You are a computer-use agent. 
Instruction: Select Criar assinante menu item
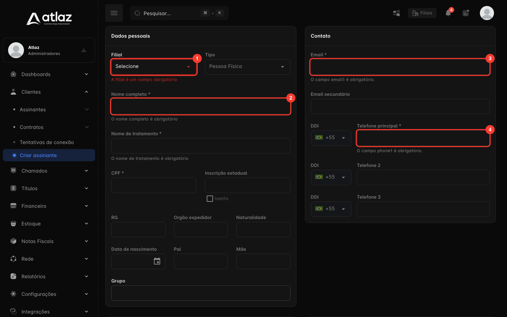pyautogui.click(x=49, y=155)
